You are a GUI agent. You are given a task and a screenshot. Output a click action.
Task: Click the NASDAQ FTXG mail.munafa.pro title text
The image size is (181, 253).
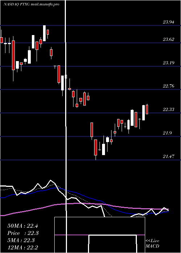click(31, 4)
